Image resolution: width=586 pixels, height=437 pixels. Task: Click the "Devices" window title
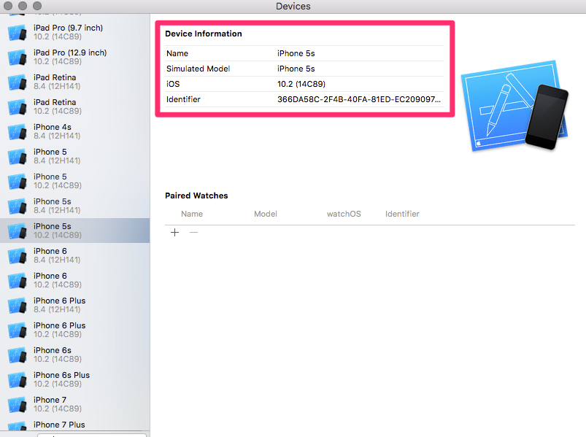tap(293, 7)
